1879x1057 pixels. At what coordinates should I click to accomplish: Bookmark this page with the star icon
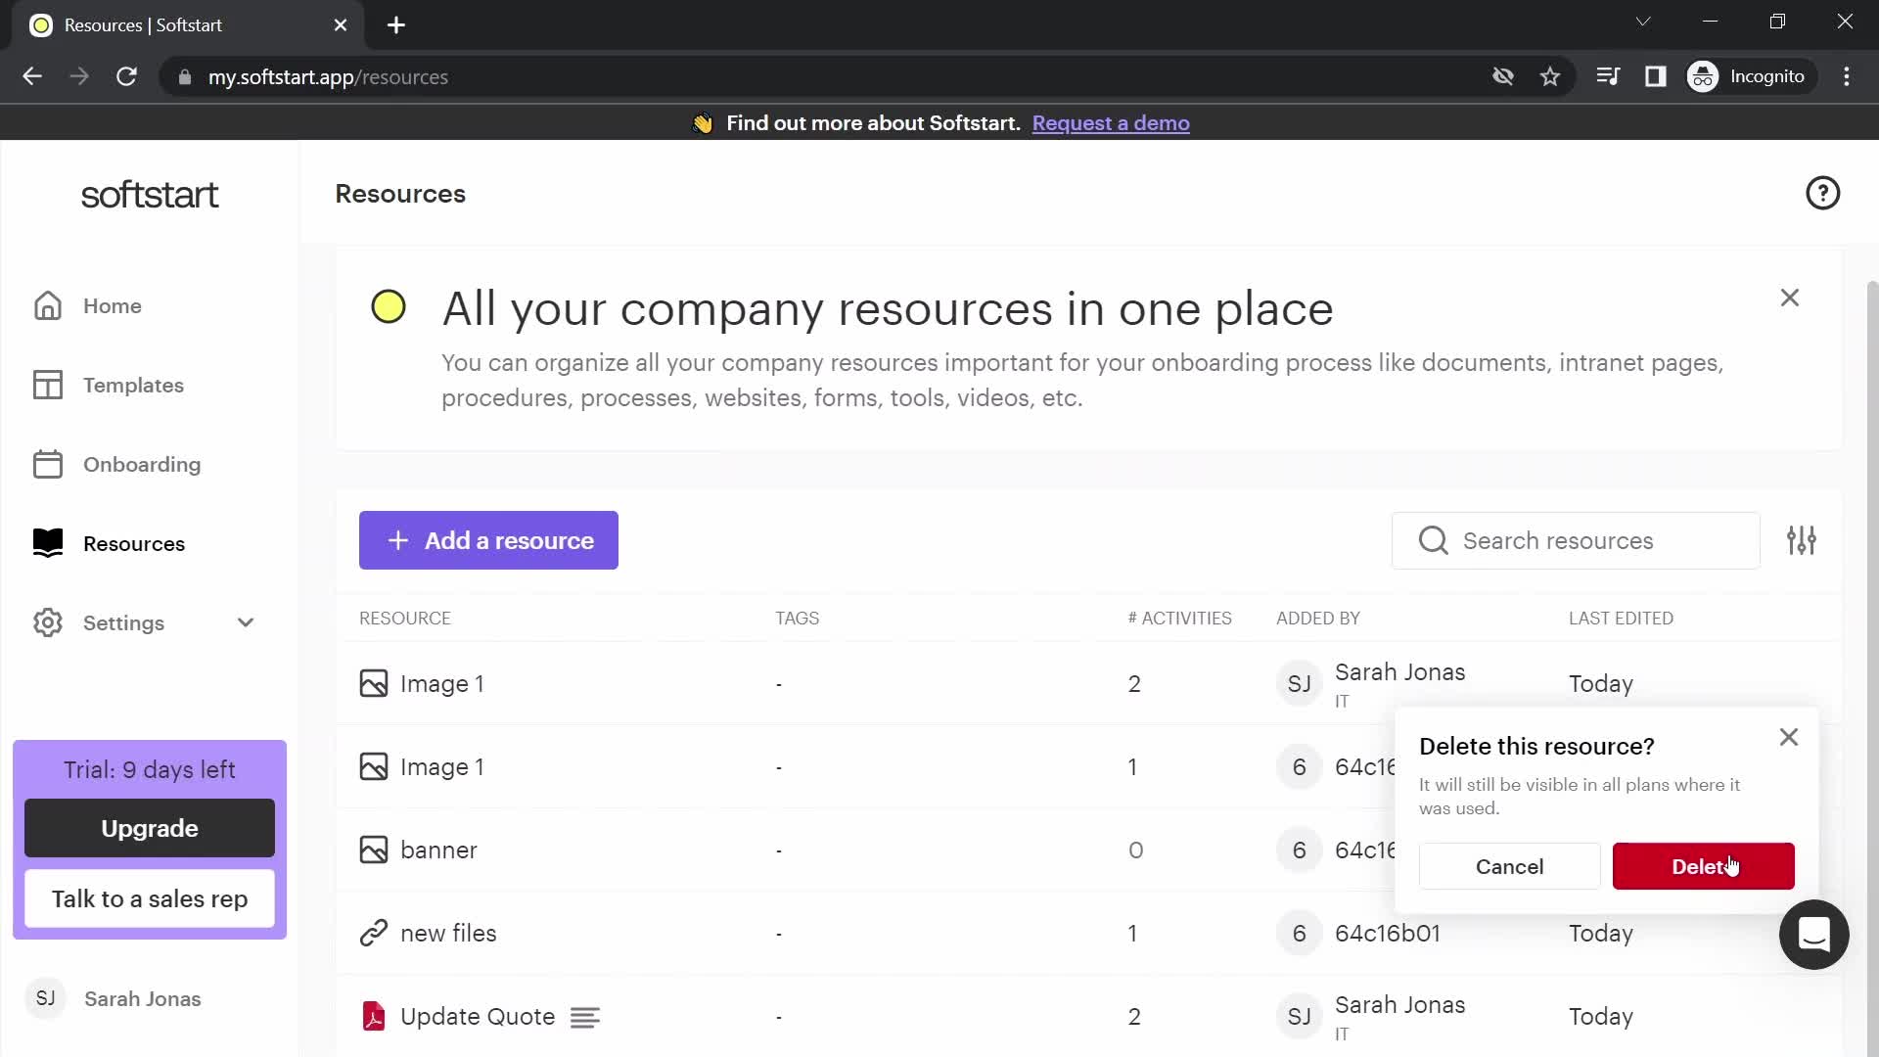point(1549,76)
